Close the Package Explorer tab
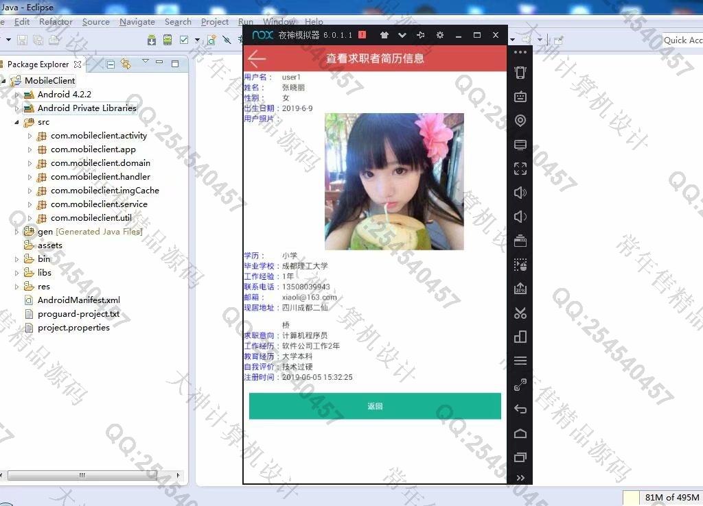This screenshot has height=506, width=703. tap(78, 64)
